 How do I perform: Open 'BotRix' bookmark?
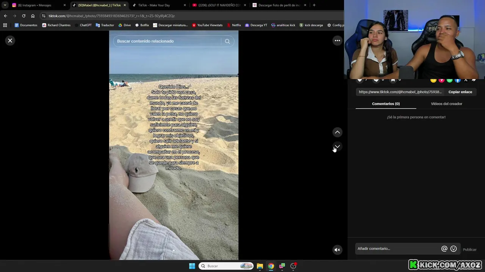142,25
